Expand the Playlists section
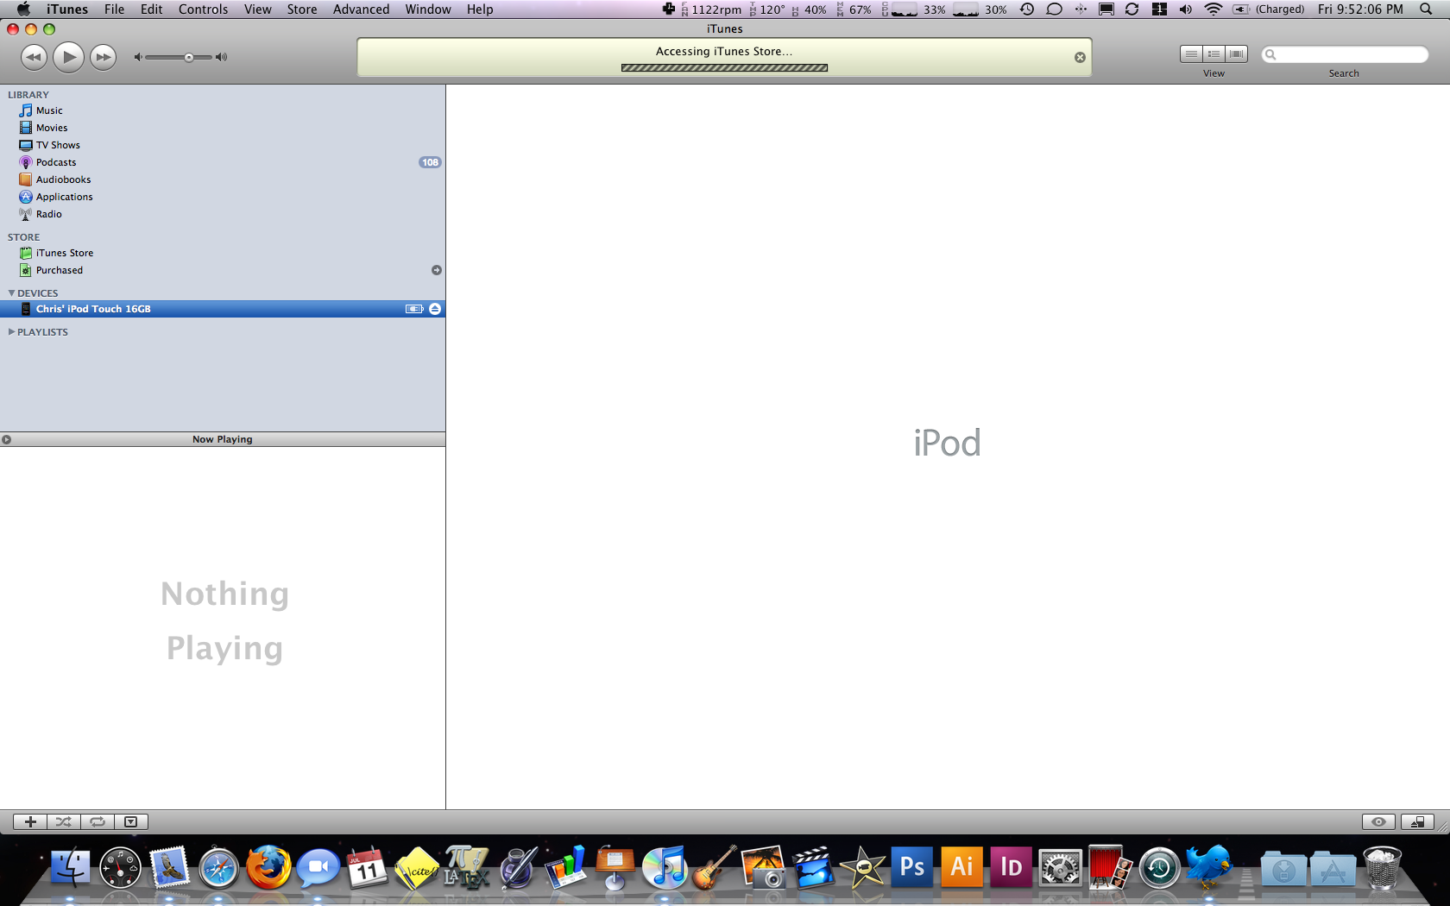This screenshot has width=1450, height=906. [11, 332]
